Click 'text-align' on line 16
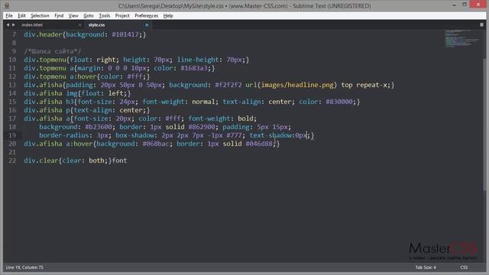489x275 pixels. pyautogui.click(x=93, y=110)
